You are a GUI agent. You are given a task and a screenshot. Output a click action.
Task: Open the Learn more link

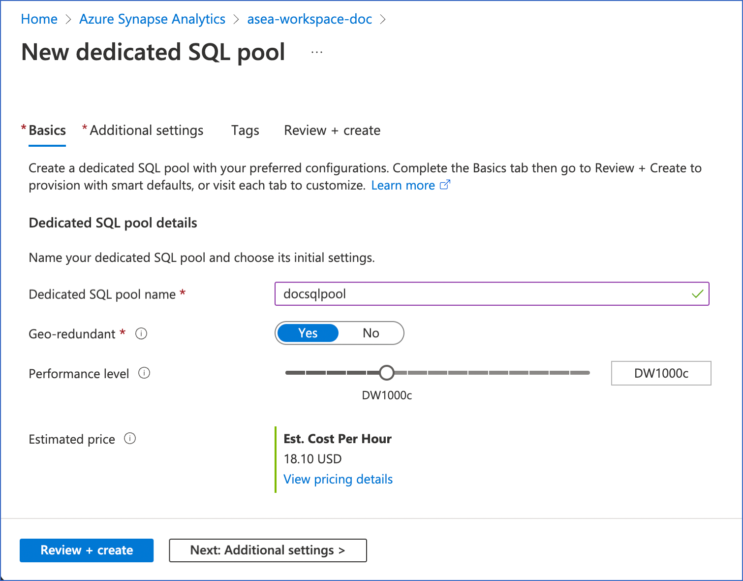(410, 185)
